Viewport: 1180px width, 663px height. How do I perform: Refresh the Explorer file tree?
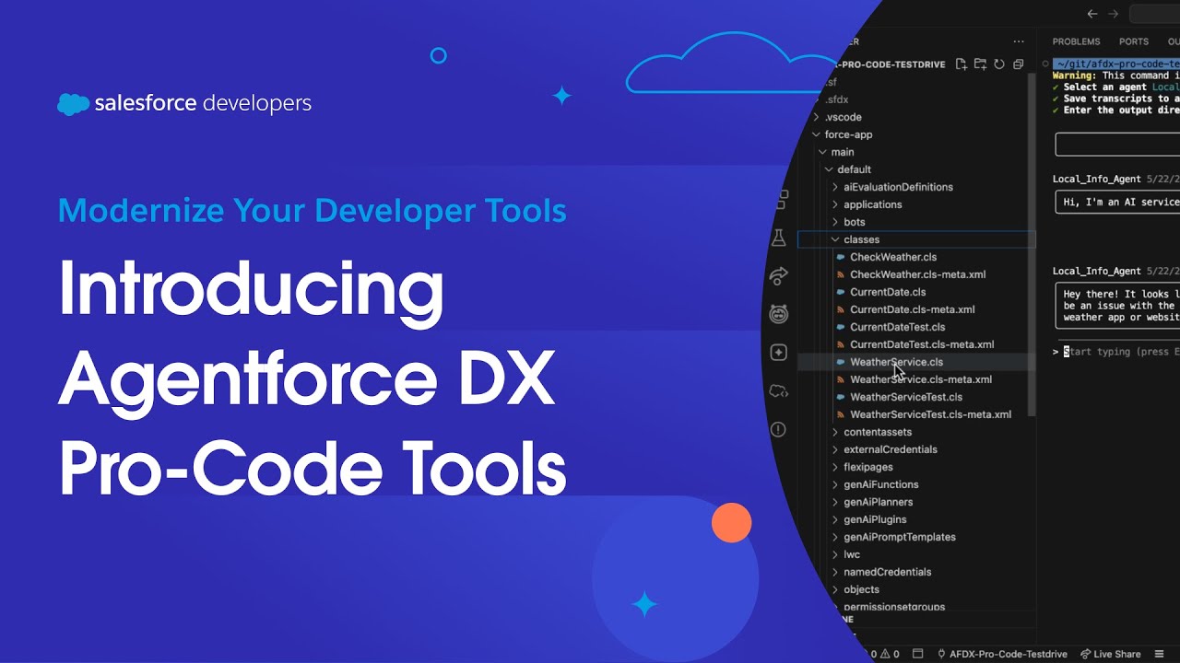999,64
